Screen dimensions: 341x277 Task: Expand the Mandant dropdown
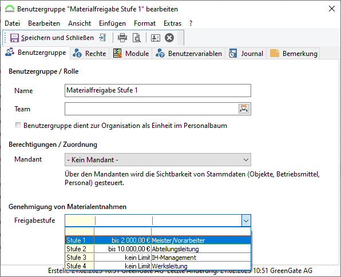[158, 160]
